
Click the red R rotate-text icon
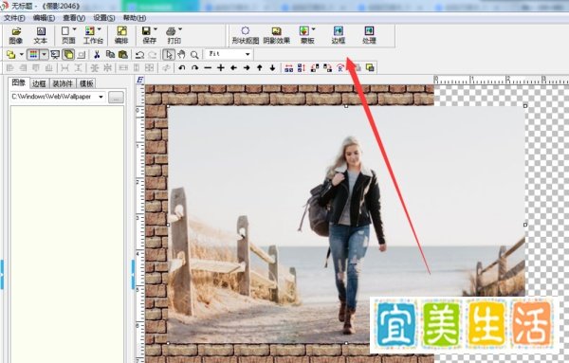340,68
